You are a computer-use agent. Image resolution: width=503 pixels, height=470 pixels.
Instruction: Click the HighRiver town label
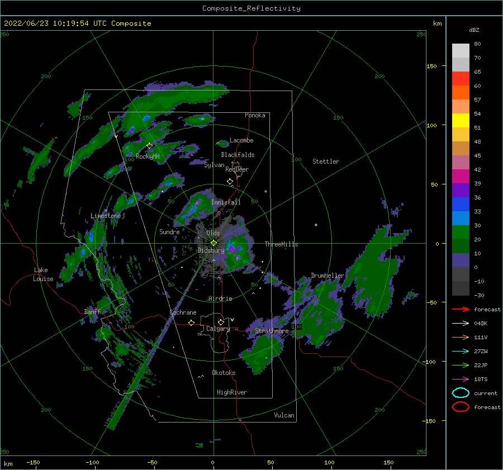(232, 392)
